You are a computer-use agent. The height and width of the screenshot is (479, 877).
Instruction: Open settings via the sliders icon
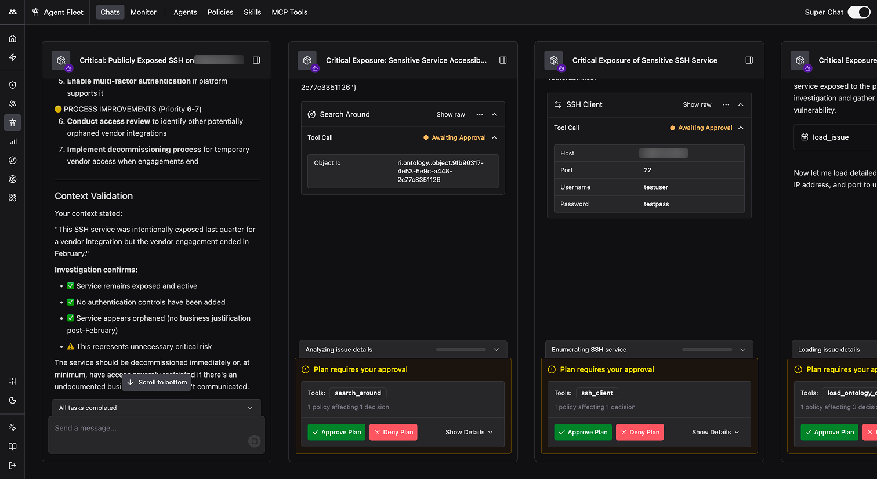(12, 382)
